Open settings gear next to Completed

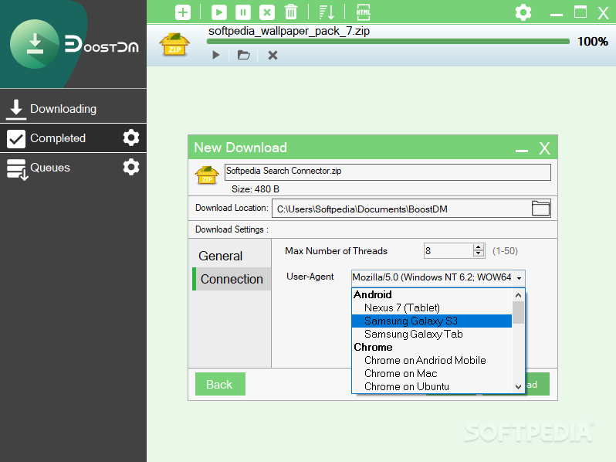tap(130, 138)
